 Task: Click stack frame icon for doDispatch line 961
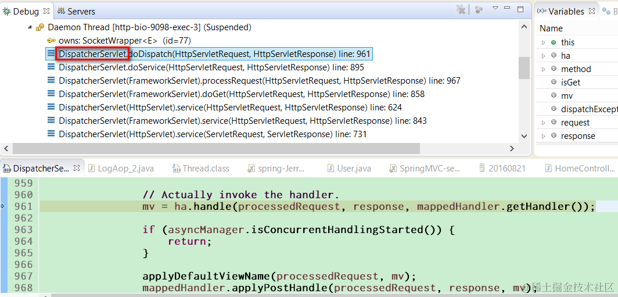[x=51, y=53]
